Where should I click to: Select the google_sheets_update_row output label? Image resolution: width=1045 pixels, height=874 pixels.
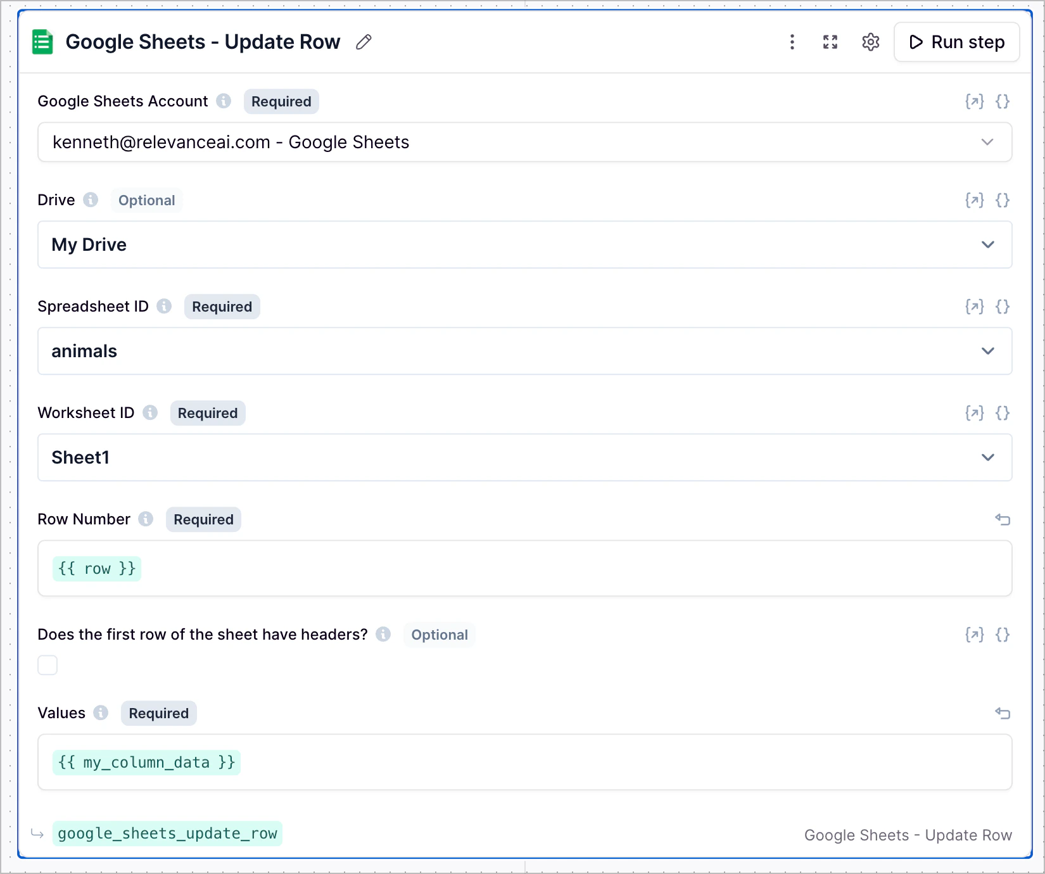pos(167,833)
